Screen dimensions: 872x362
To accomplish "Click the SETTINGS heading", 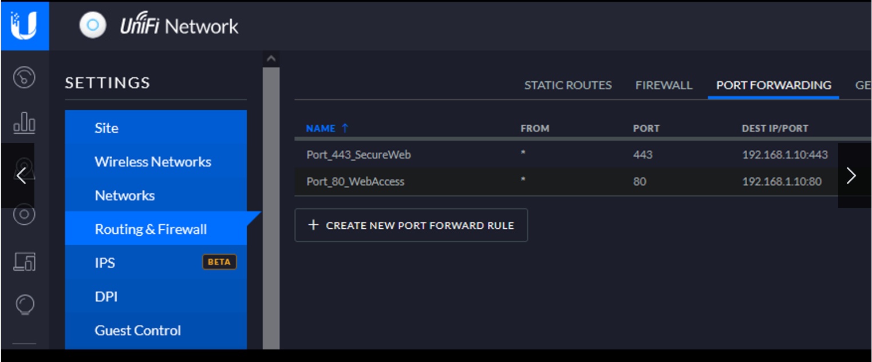I will point(108,83).
